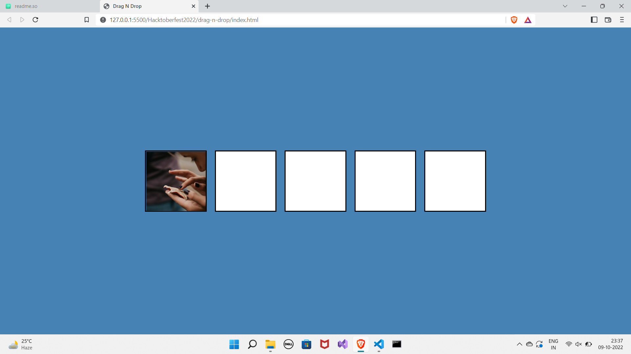
Task: Open Visual Studio Code from taskbar
Action: [379, 344]
